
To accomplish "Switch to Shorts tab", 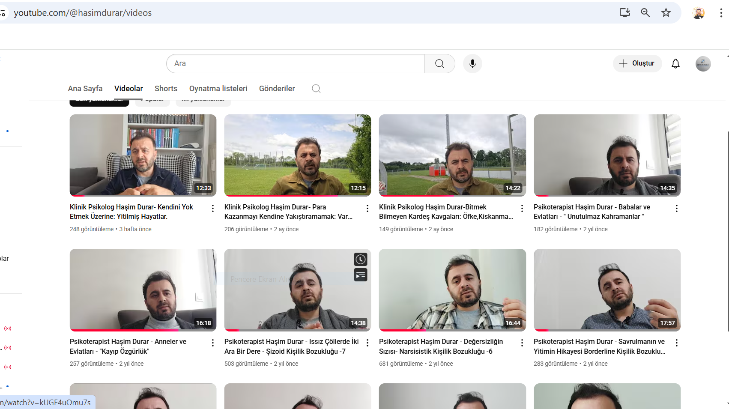I will [166, 89].
